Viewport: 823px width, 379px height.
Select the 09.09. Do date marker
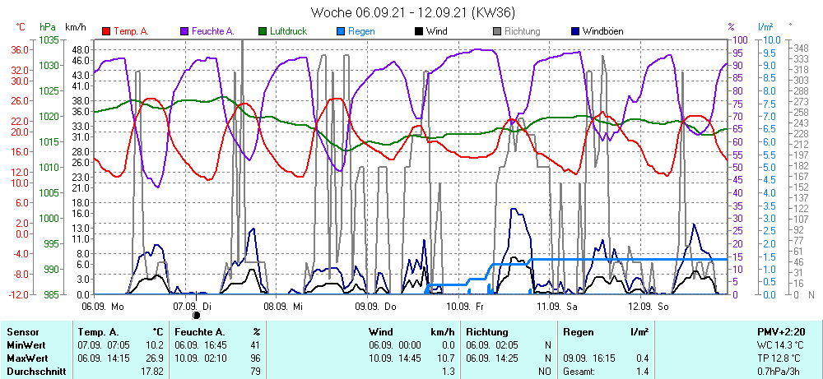pyautogui.click(x=375, y=306)
